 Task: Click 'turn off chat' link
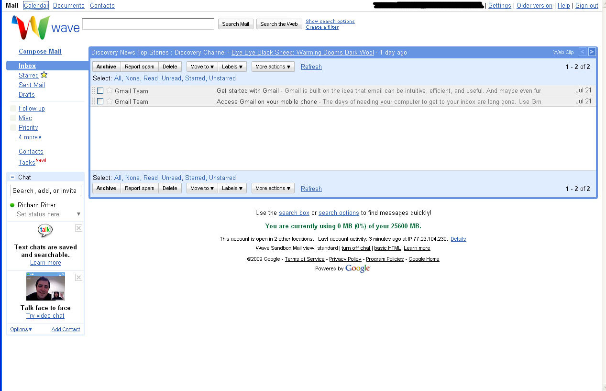[356, 248]
